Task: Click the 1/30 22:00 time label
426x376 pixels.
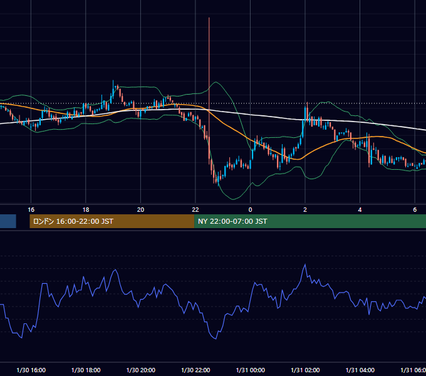Action: point(195,370)
